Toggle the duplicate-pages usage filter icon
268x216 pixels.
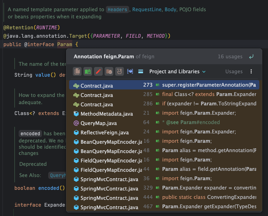(77, 71)
